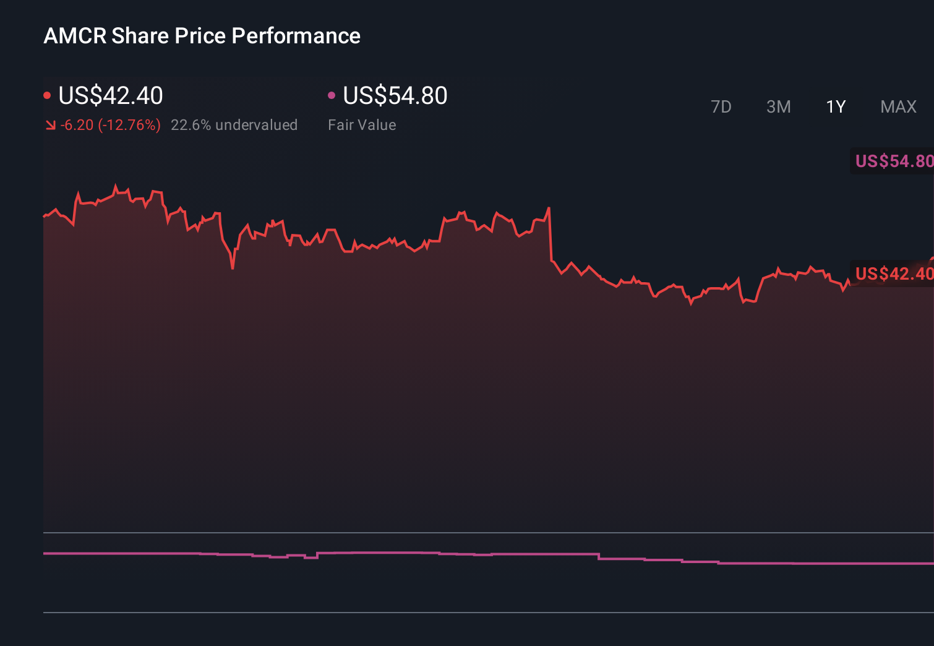934x646 pixels.
Task: Click the US$54.80 fair value figure
Action: [x=394, y=96]
